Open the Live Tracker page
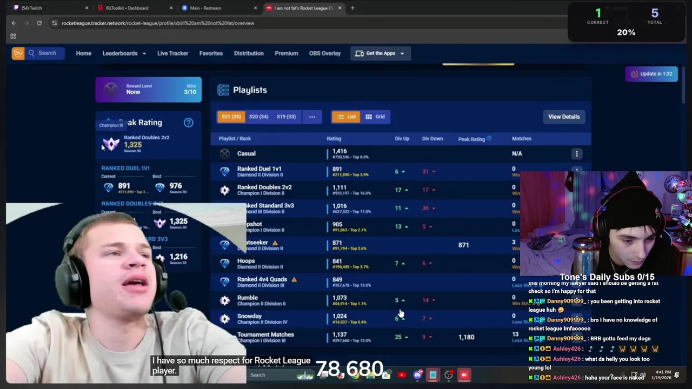 click(172, 53)
